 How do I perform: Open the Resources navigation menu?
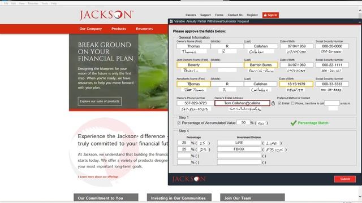(144, 29)
